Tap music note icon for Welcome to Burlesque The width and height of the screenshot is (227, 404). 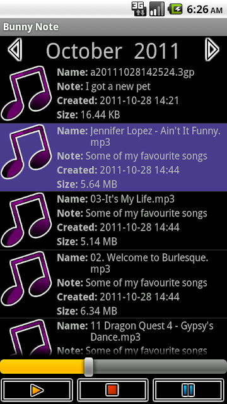26,278
